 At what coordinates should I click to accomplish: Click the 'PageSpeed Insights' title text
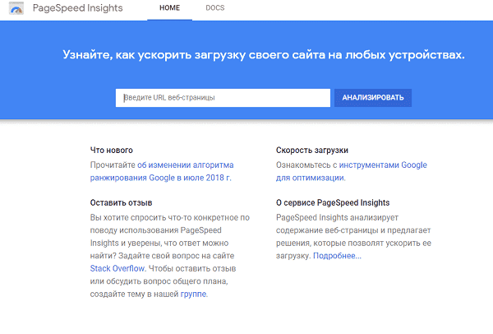(78, 8)
